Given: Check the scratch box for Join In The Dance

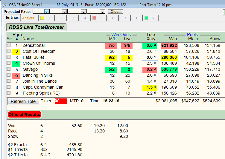Looking at the screenshot, I should (x=9, y=81).
